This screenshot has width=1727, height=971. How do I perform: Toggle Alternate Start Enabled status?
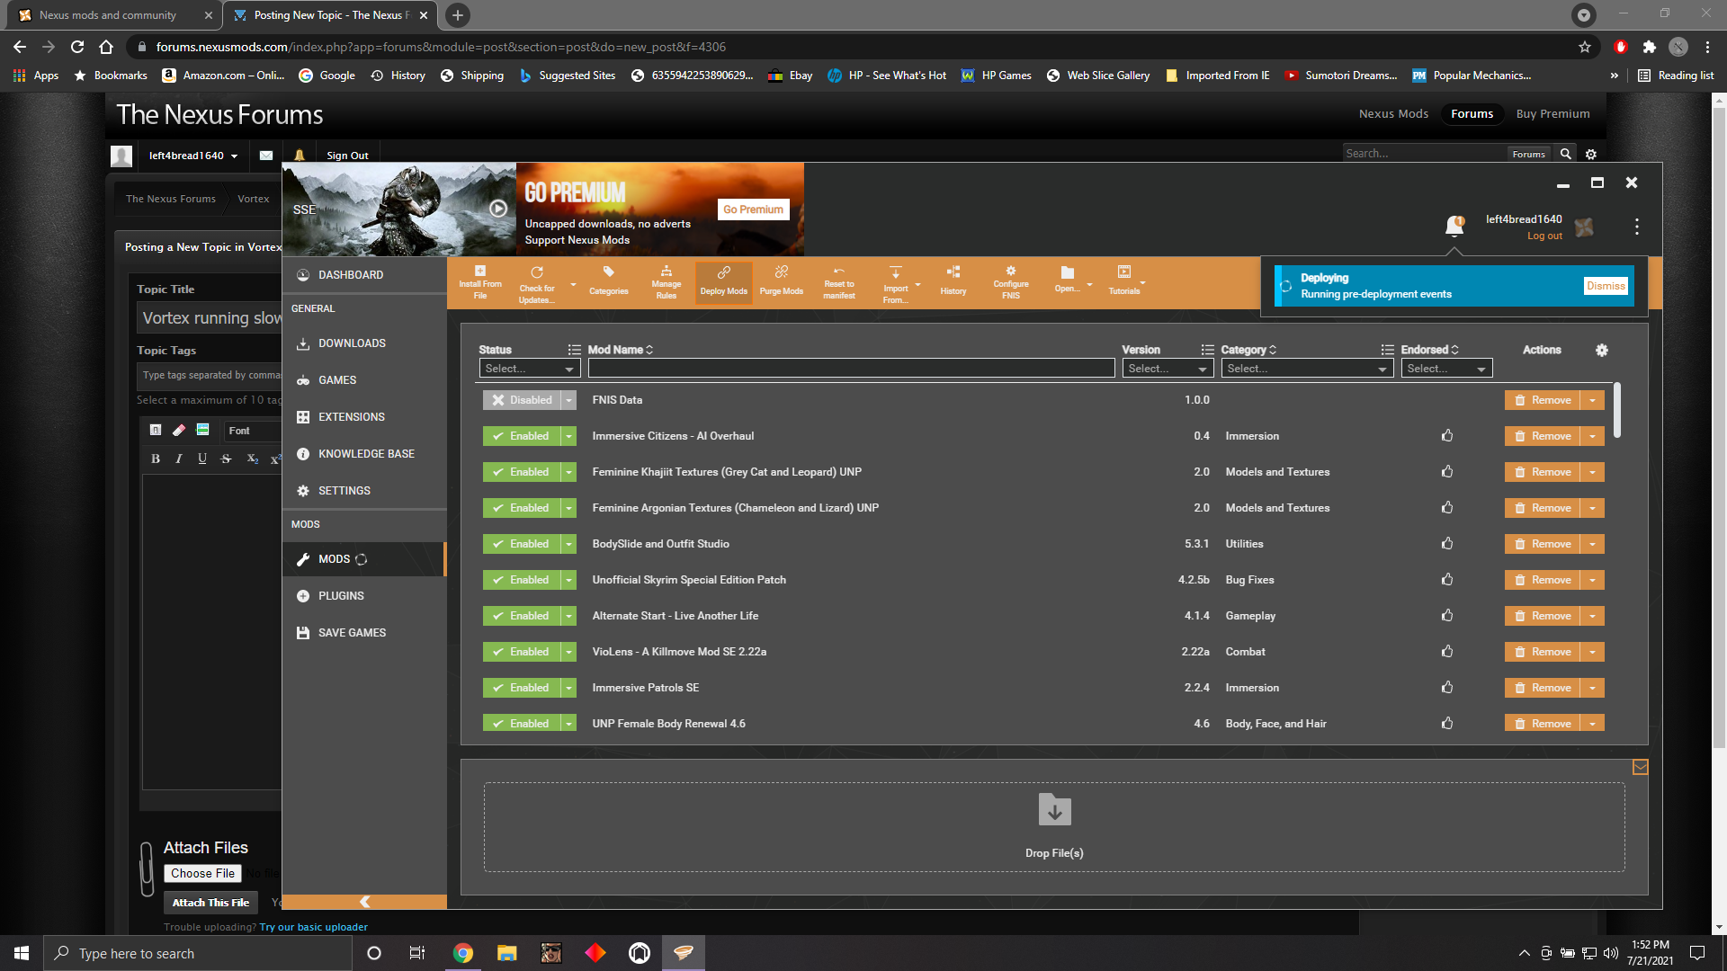click(522, 616)
